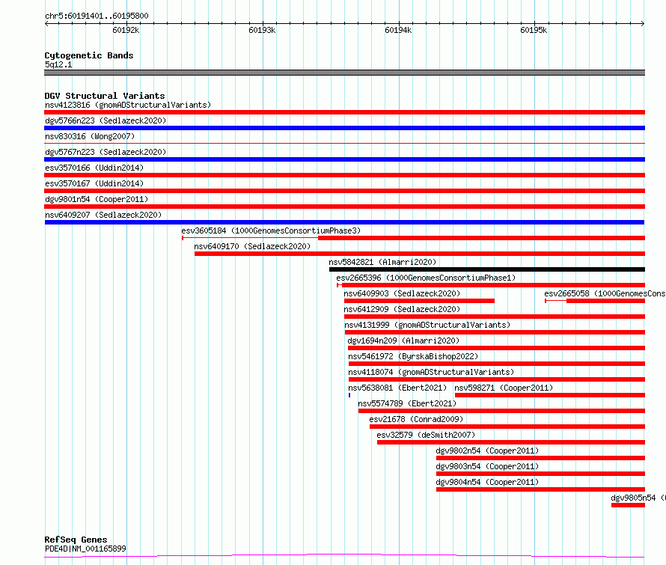Click the red dgv9805n54 variant bar
Viewport: 666px width, 565px height.
[628, 505]
